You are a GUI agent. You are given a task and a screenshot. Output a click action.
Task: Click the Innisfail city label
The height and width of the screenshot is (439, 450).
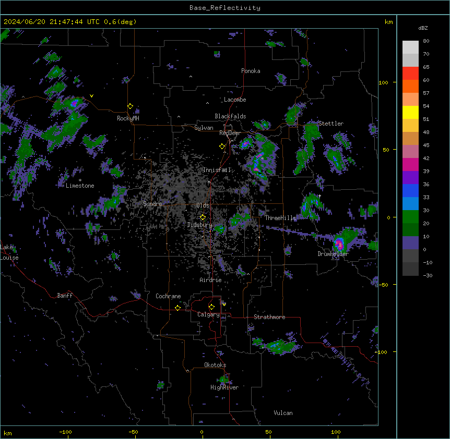[217, 170]
